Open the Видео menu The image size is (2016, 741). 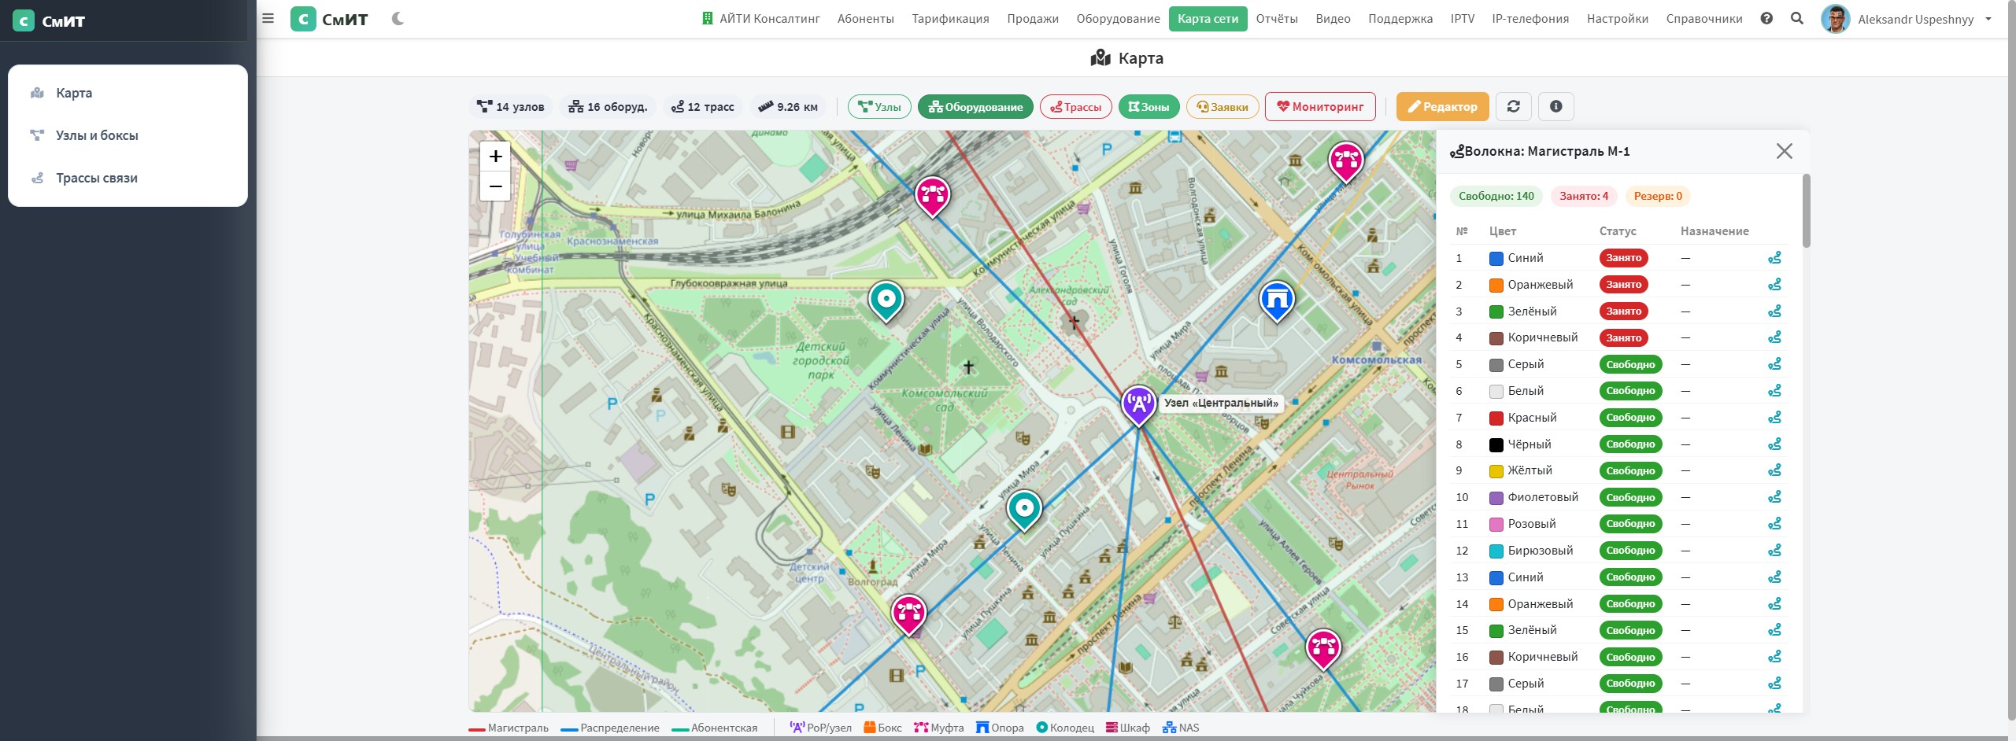click(x=1333, y=19)
